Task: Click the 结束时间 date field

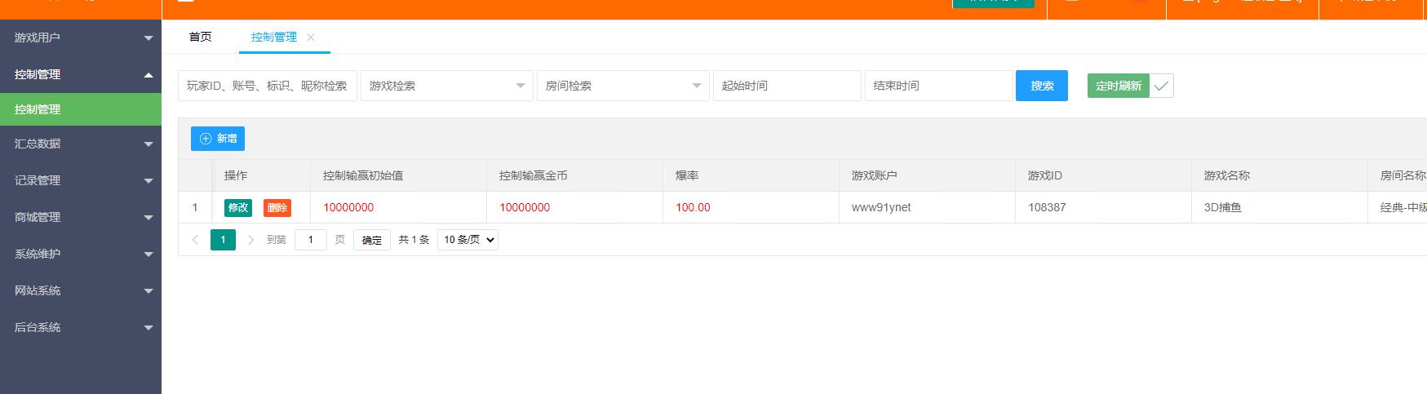Action: pos(939,86)
